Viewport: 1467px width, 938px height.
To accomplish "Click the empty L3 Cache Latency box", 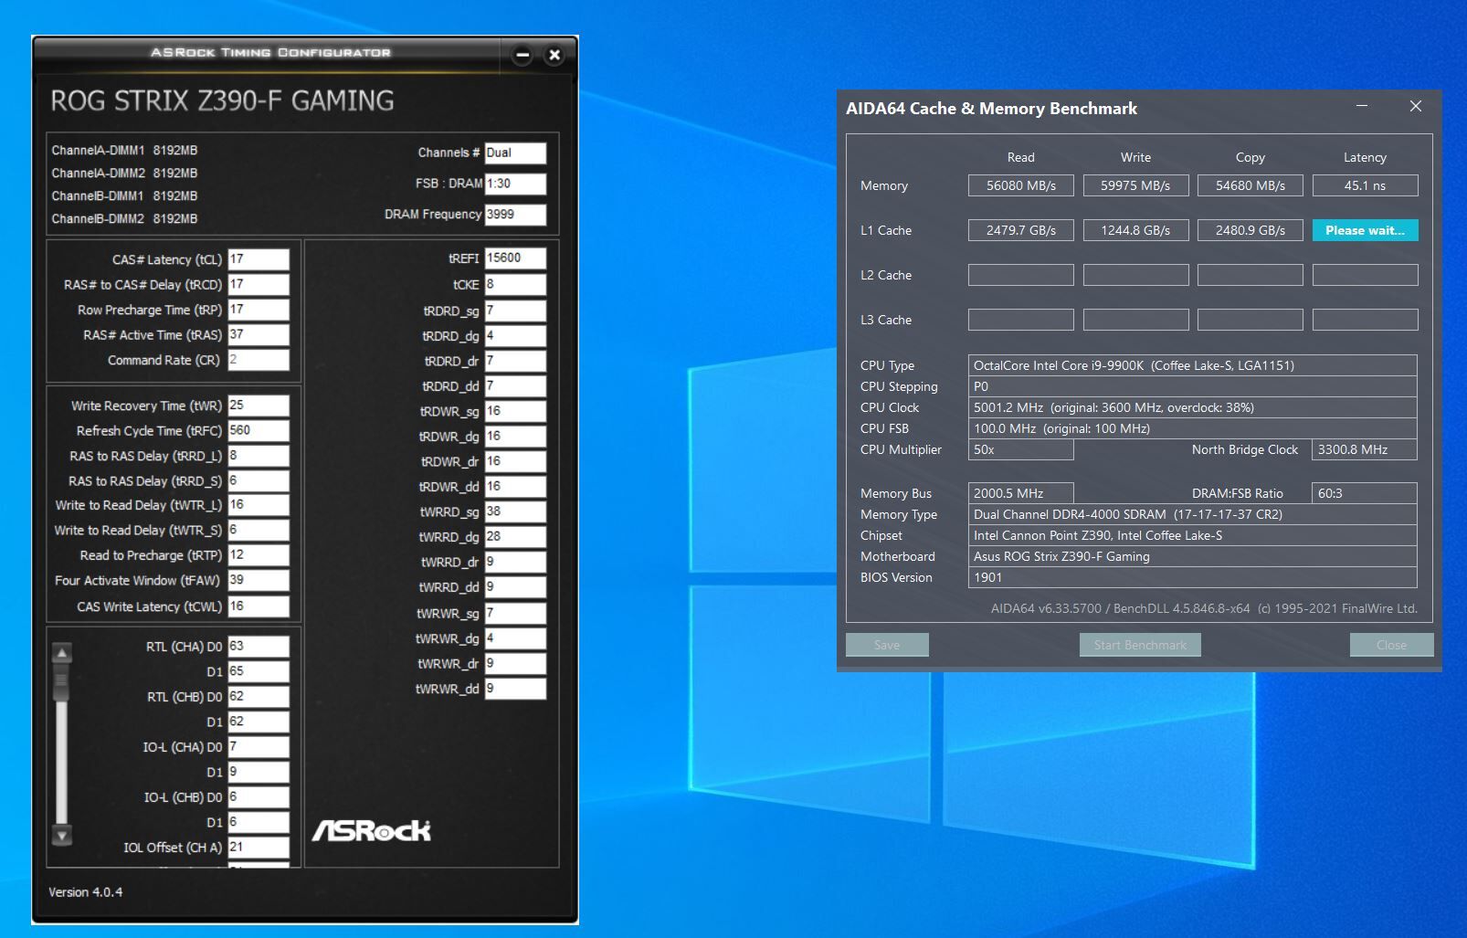I will (1365, 320).
